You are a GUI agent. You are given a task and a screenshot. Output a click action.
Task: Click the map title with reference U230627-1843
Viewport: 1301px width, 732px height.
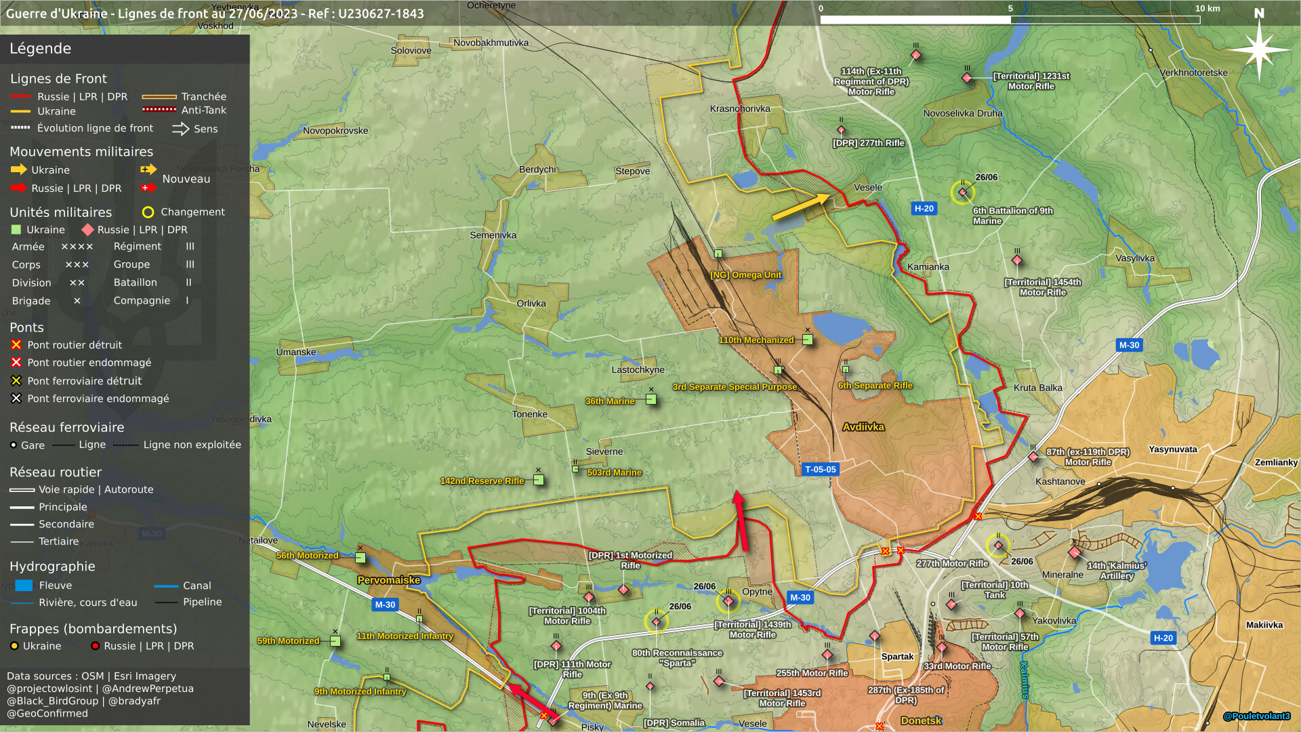[x=215, y=13]
